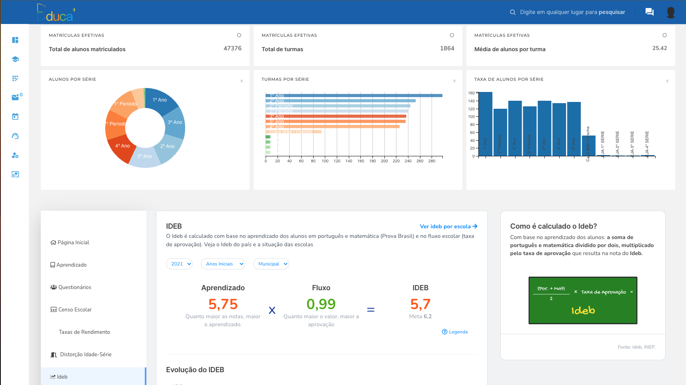The image size is (686, 385).
Task: Click the Meta 6,2 text
Action: (x=420, y=316)
